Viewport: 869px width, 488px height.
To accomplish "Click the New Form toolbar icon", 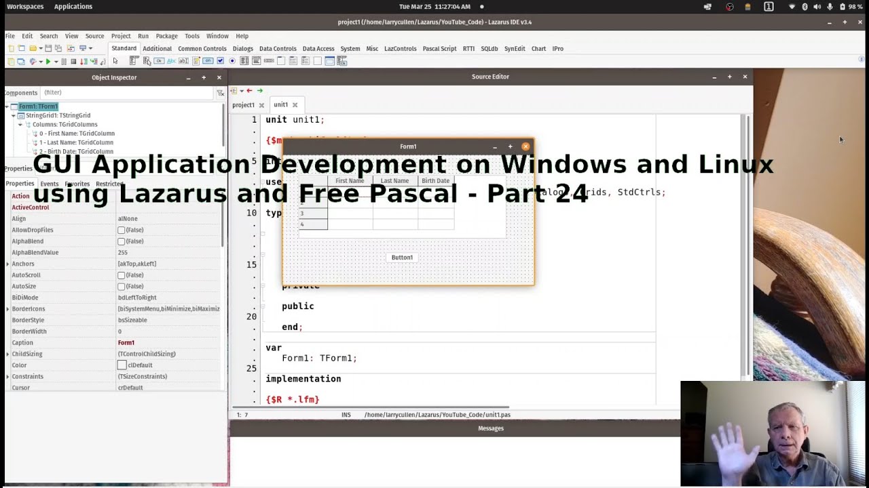I will click(x=22, y=48).
